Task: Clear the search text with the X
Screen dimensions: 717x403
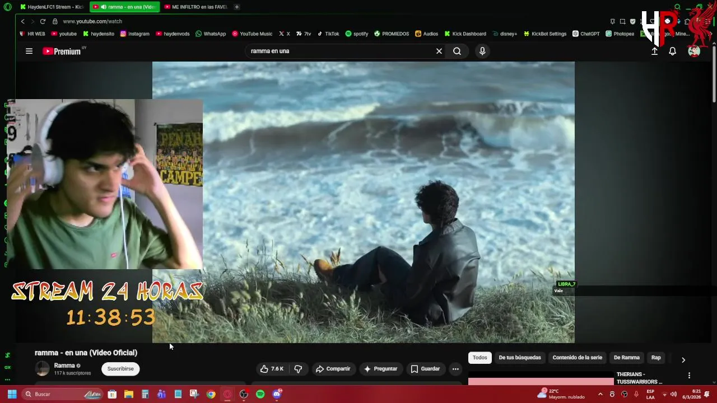Action: coord(439,51)
